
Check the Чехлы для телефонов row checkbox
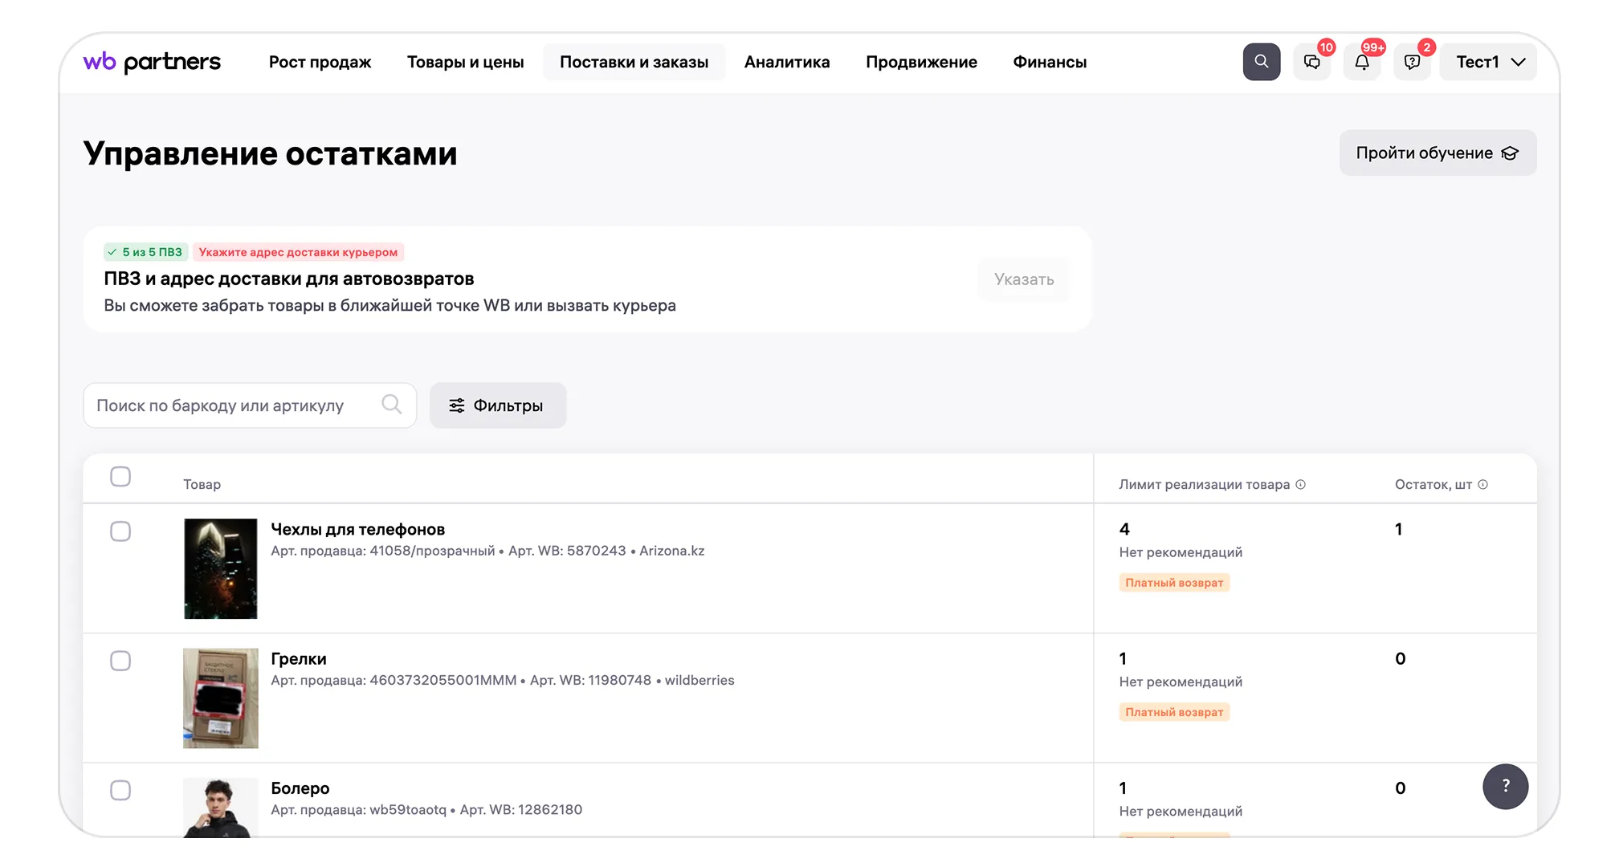(x=120, y=531)
